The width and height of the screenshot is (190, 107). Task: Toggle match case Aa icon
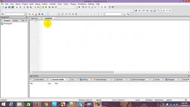(42, 14)
